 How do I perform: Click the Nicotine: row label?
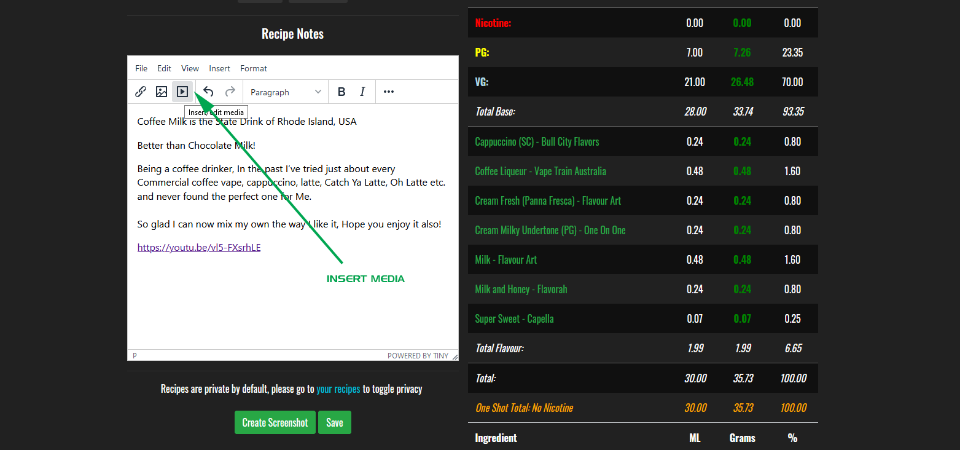[x=493, y=23]
